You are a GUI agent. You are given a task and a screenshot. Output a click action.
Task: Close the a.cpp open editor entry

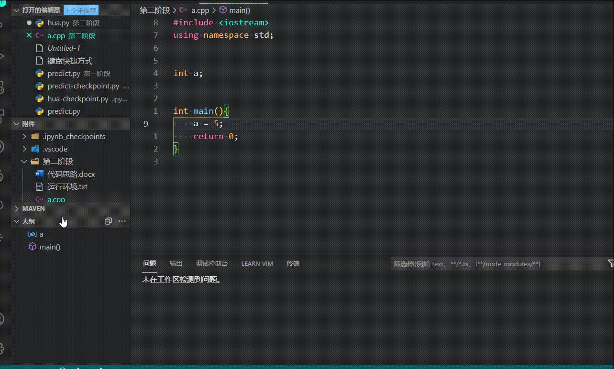29,35
